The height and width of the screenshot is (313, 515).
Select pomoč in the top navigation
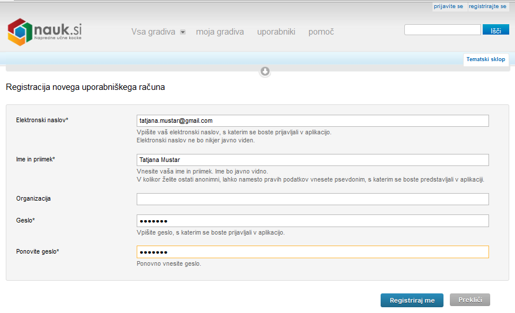pos(321,32)
